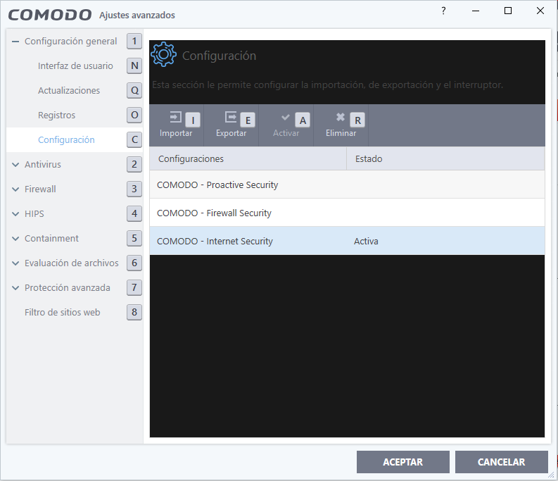Close the Ajustes avanzados window
The height and width of the screenshot is (481, 558).
pyautogui.click(x=540, y=11)
